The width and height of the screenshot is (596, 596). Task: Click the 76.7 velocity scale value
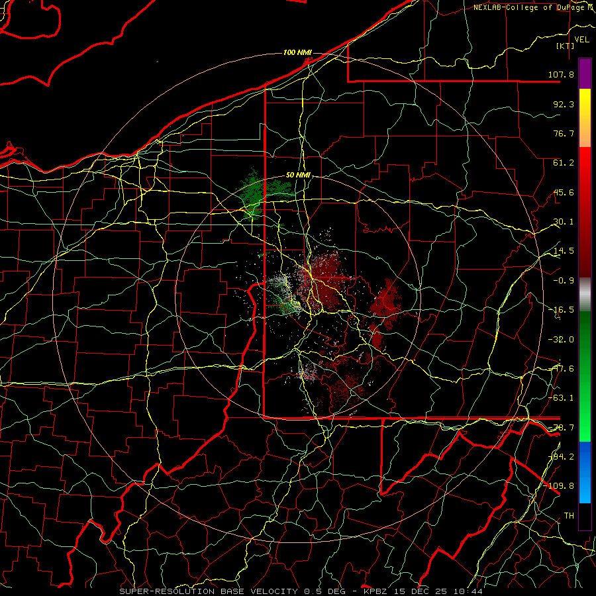[564, 133]
